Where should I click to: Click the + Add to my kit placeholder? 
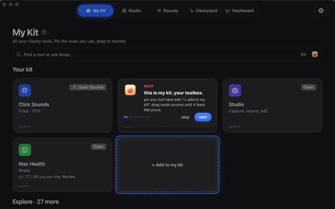(167, 165)
